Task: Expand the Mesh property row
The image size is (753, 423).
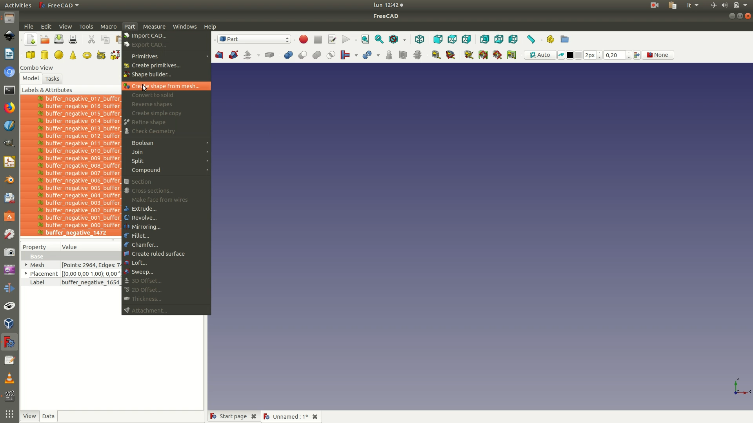Action: (26, 265)
